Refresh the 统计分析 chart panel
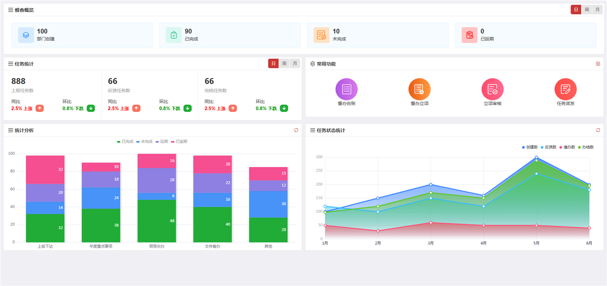This screenshot has height=286, width=607. click(x=296, y=130)
